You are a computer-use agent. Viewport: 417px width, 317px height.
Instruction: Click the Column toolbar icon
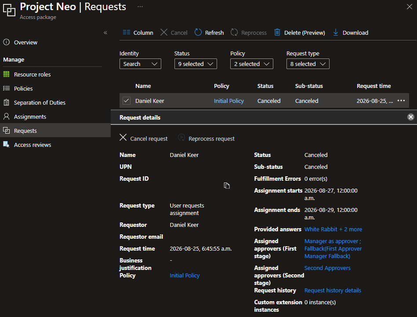[x=126, y=33]
